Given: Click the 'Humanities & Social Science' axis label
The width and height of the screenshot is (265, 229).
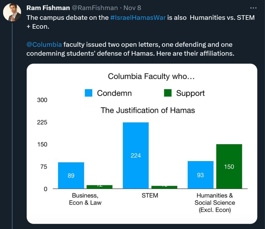Looking at the screenshot, I should click(215, 203).
